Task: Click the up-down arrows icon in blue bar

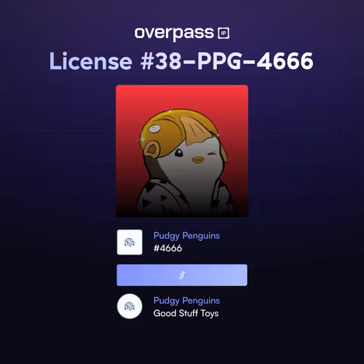Action: [x=182, y=275]
